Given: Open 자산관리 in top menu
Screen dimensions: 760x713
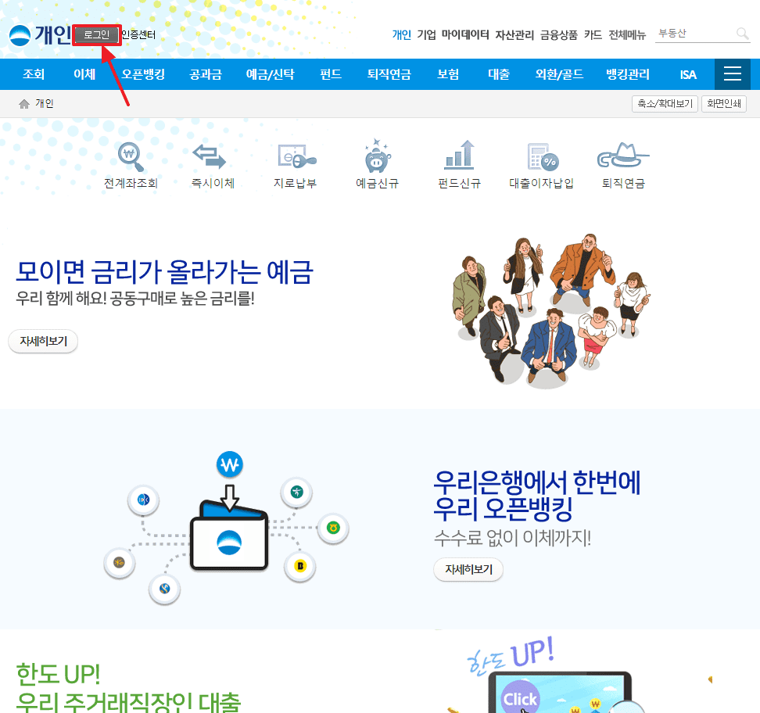Looking at the screenshot, I should click(514, 35).
